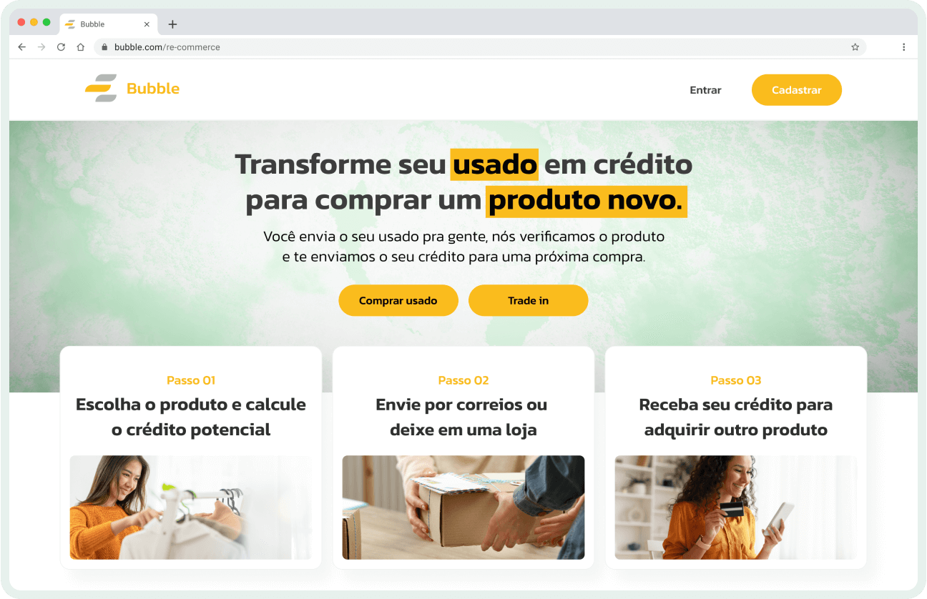Reload the page with refresh icon

(61, 47)
